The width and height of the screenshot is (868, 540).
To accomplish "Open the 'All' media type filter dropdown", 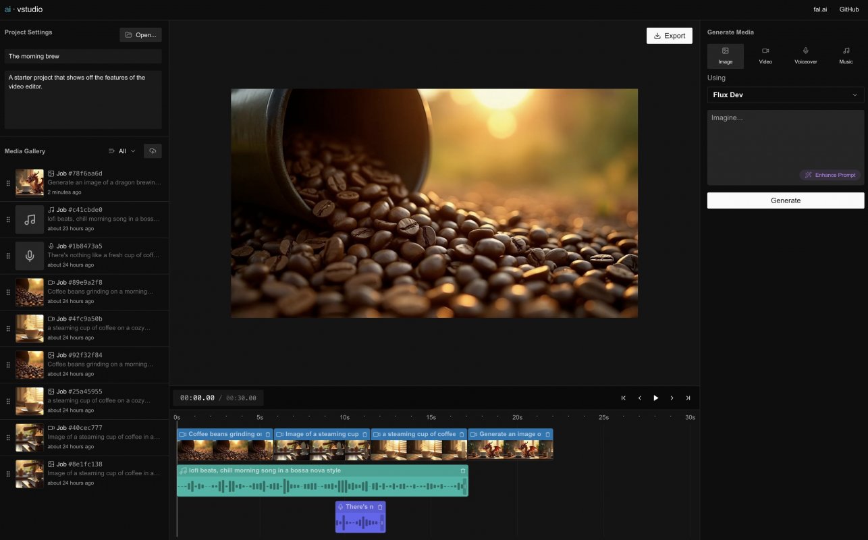I will 121,151.
